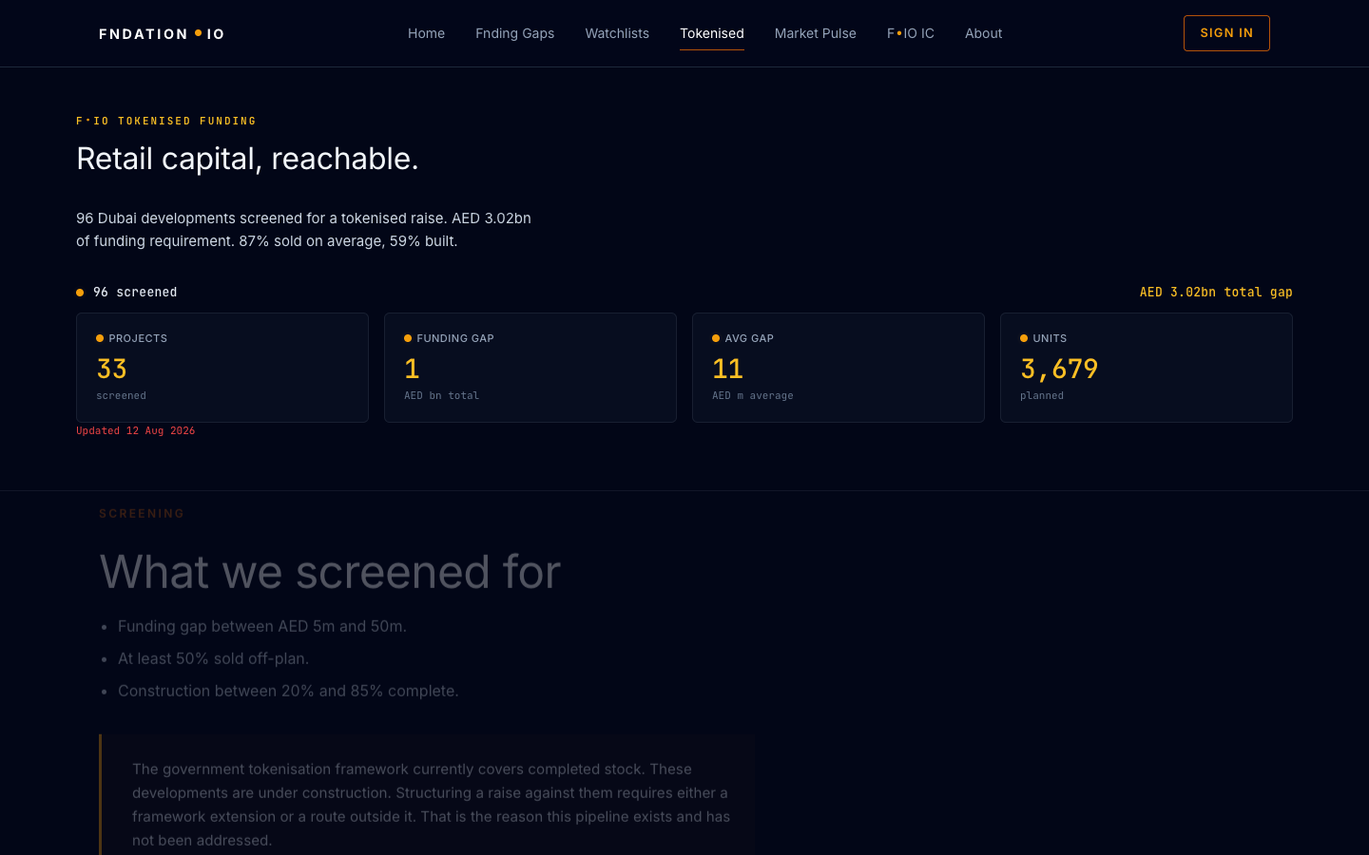
Task: Click the '3,679' units value
Action: tap(1059, 369)
